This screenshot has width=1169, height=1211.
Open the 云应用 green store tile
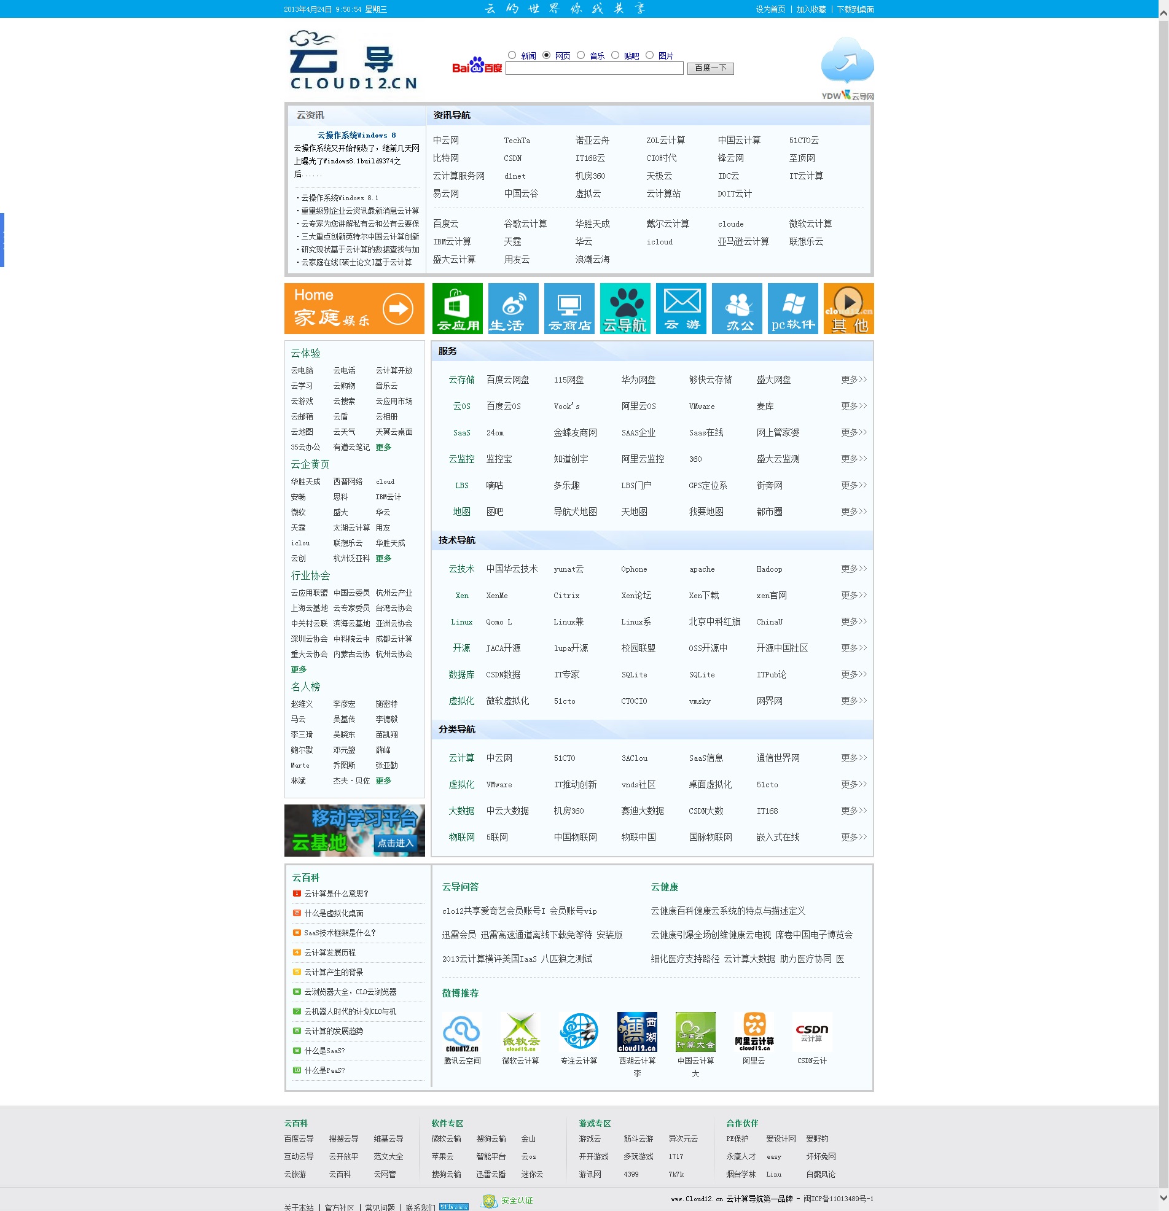(x=458, y=308)
